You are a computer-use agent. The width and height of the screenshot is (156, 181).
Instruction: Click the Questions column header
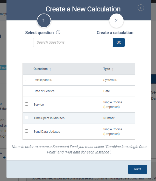pos(40,69)
